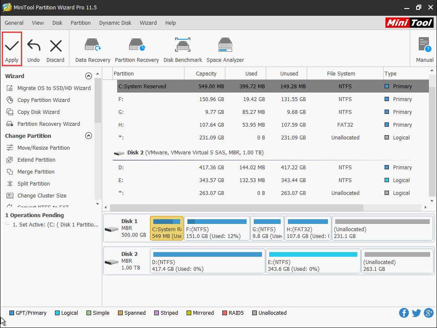The height and width of the screenshot is (328, 437).
Task: Sort by the File System column header
Action: 345,74
